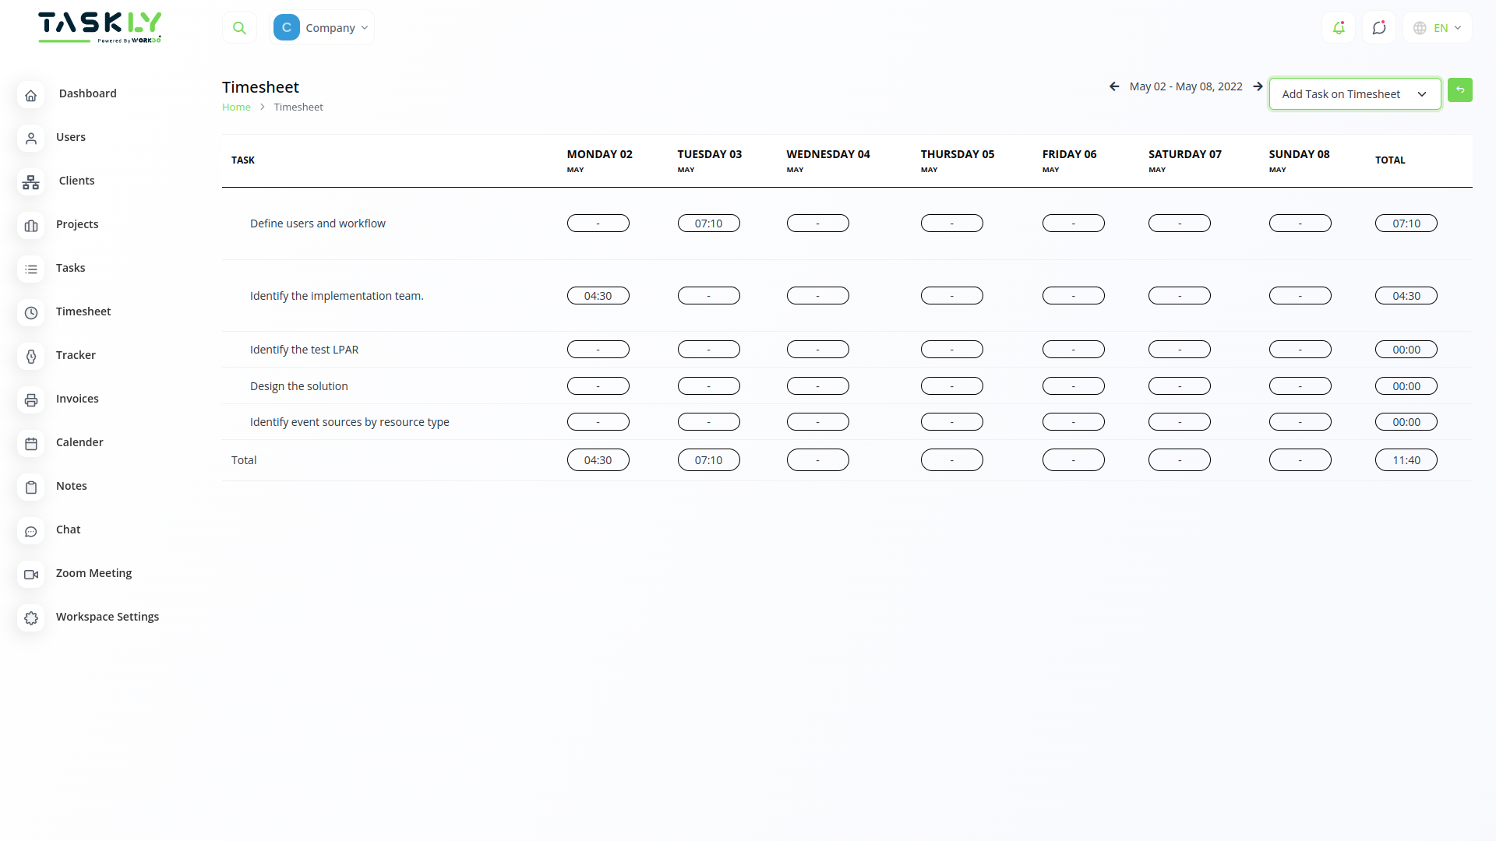This screenshot has height=841, width=1496.
Task: Open the Users section
Action: 71,136
